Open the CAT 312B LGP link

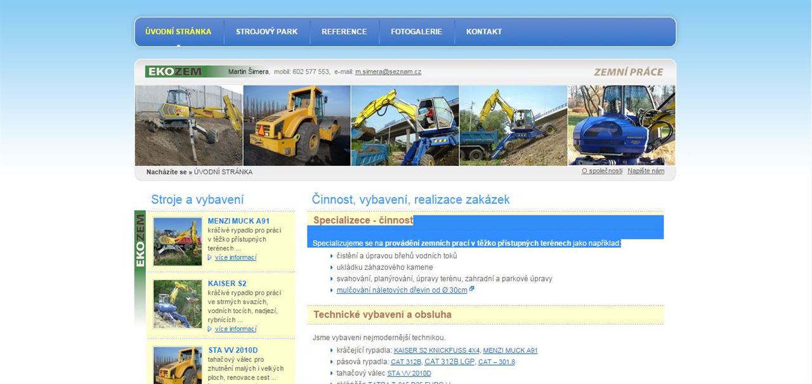448,362
